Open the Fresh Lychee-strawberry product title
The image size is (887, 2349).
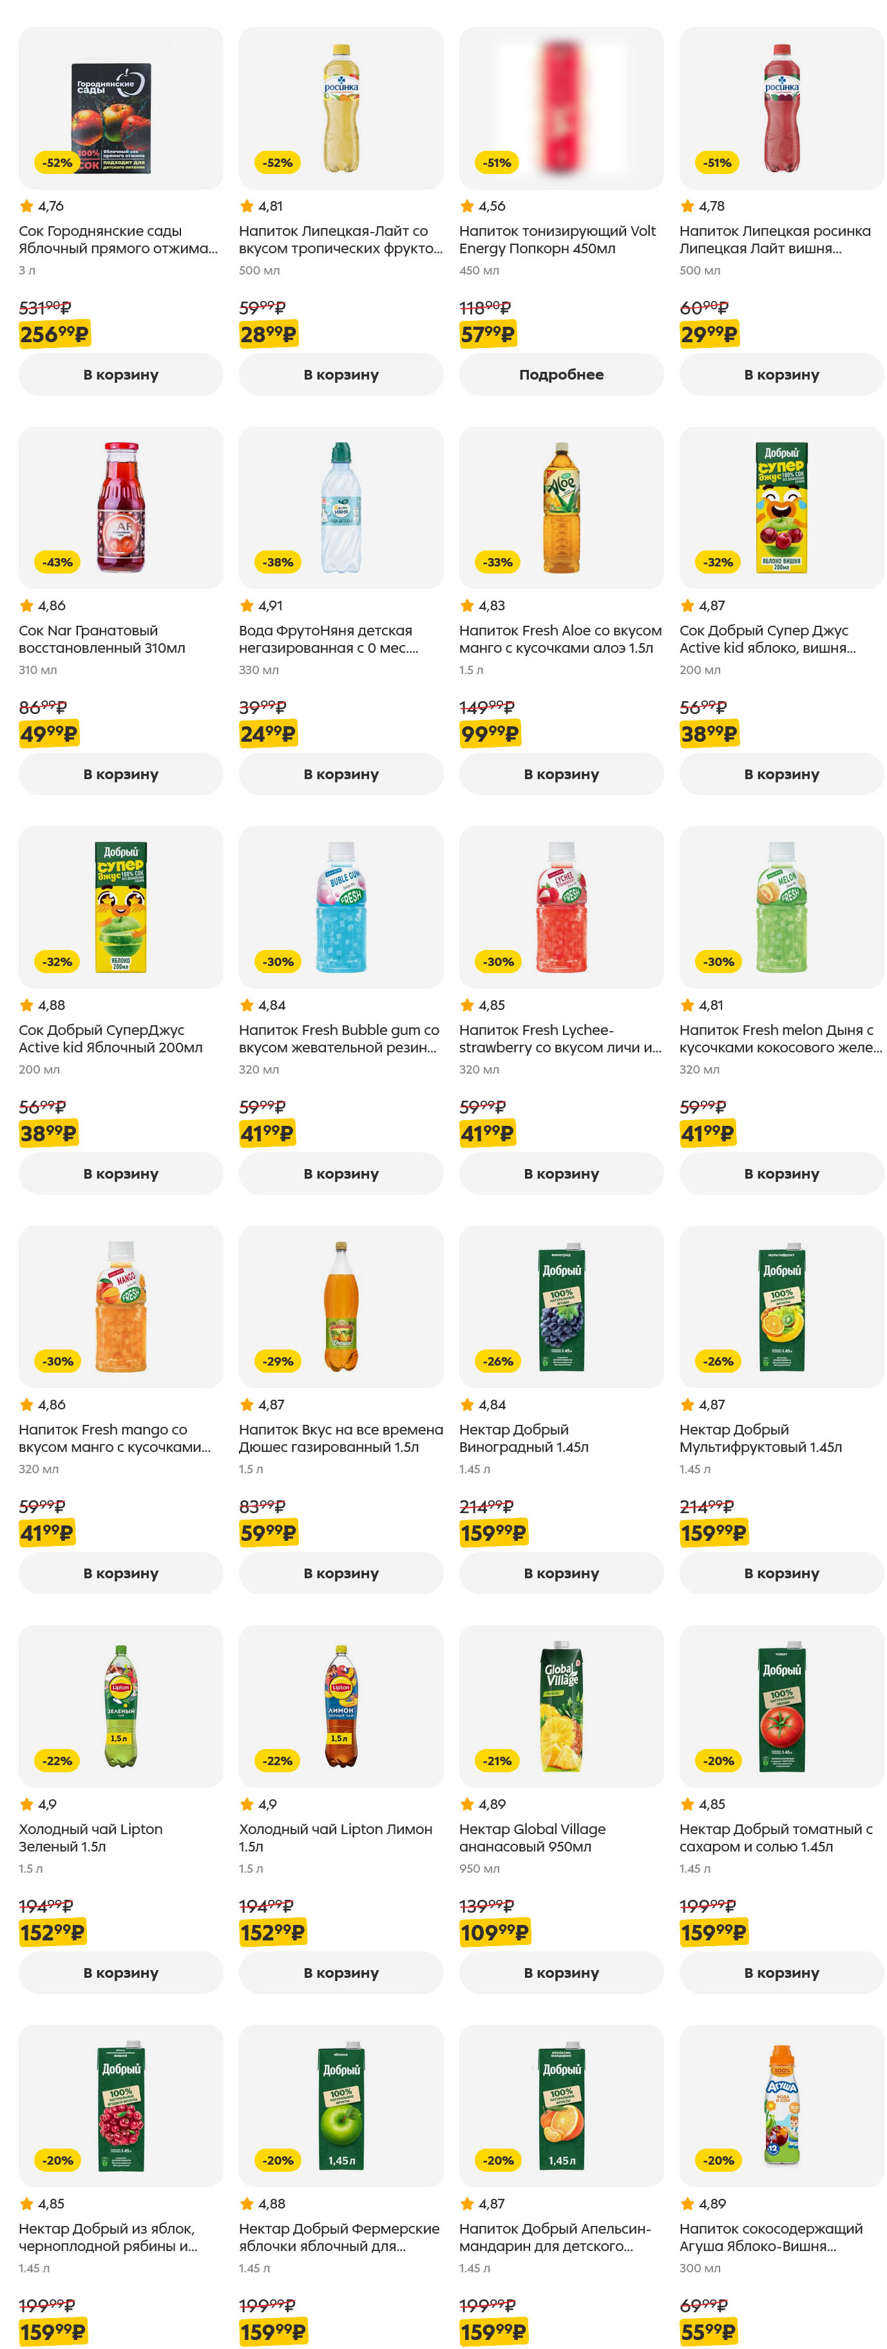pyautogui.click(x=560, y=1038)
